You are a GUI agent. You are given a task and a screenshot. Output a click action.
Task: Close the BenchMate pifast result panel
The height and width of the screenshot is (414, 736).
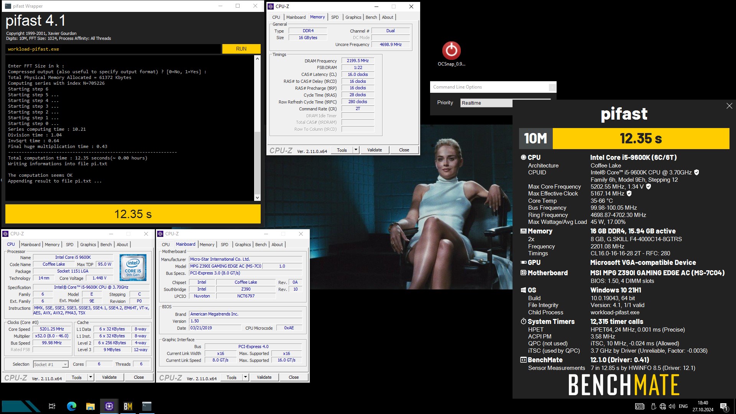(729, 106)
